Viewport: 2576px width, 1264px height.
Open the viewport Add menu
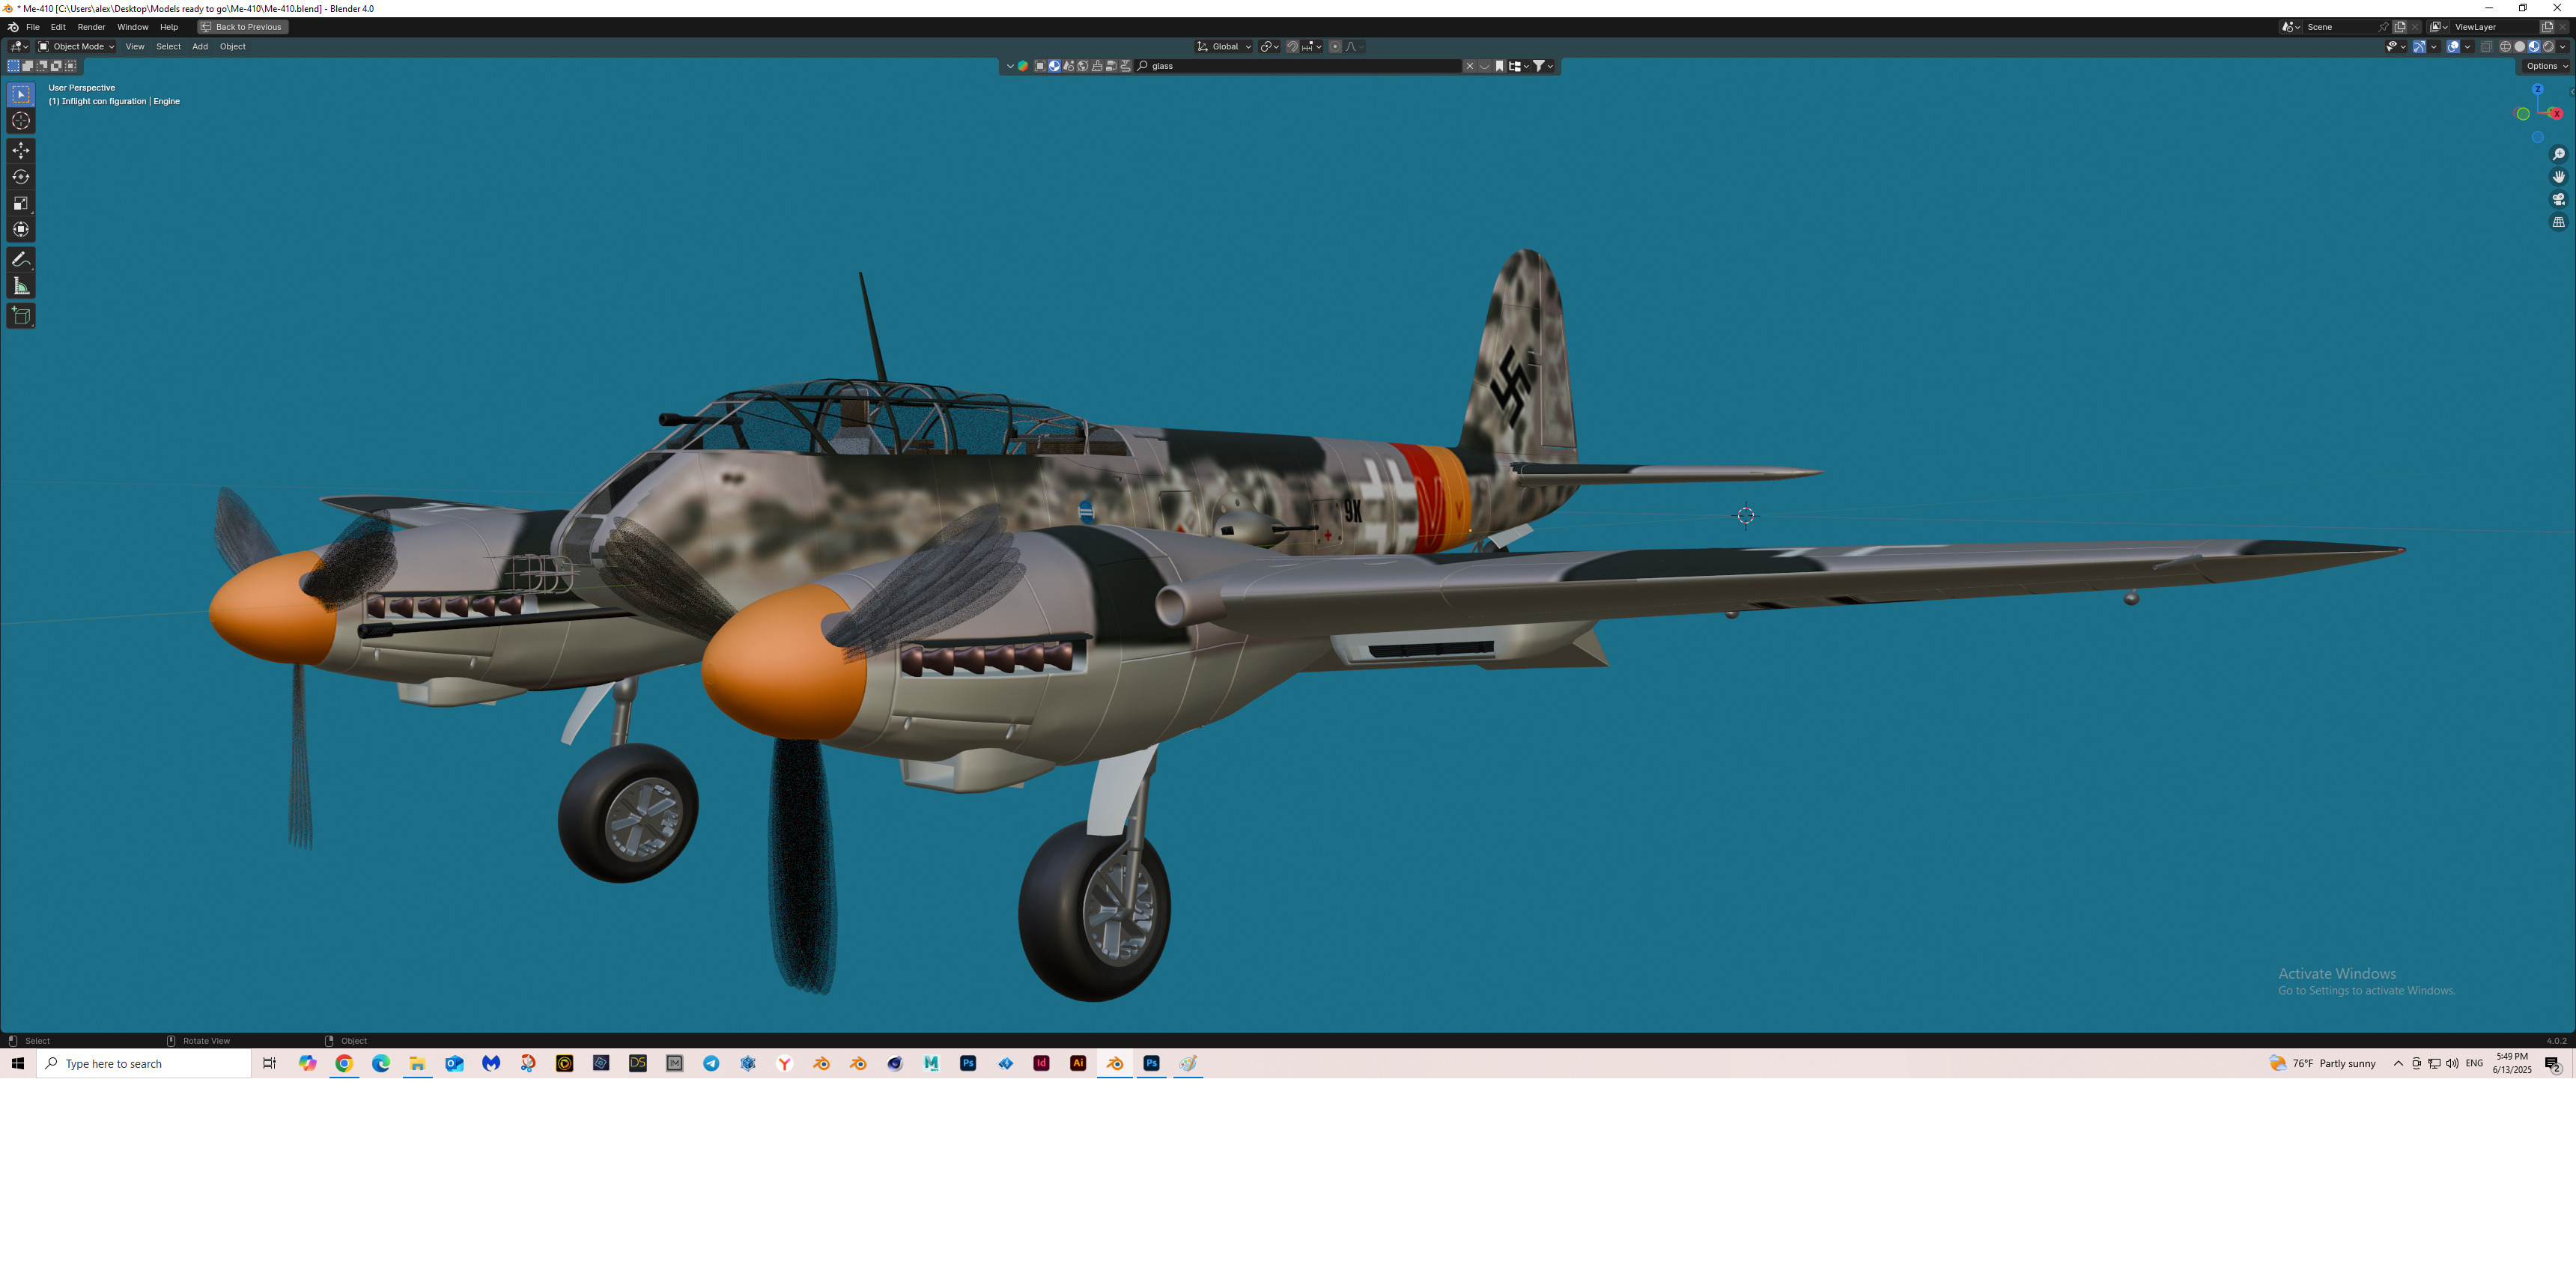(x=200, y=46)
